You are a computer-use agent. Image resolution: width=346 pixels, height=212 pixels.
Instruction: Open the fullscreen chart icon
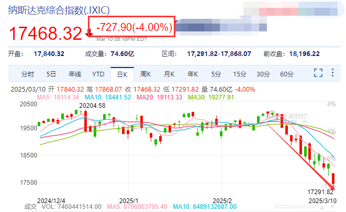318,73
